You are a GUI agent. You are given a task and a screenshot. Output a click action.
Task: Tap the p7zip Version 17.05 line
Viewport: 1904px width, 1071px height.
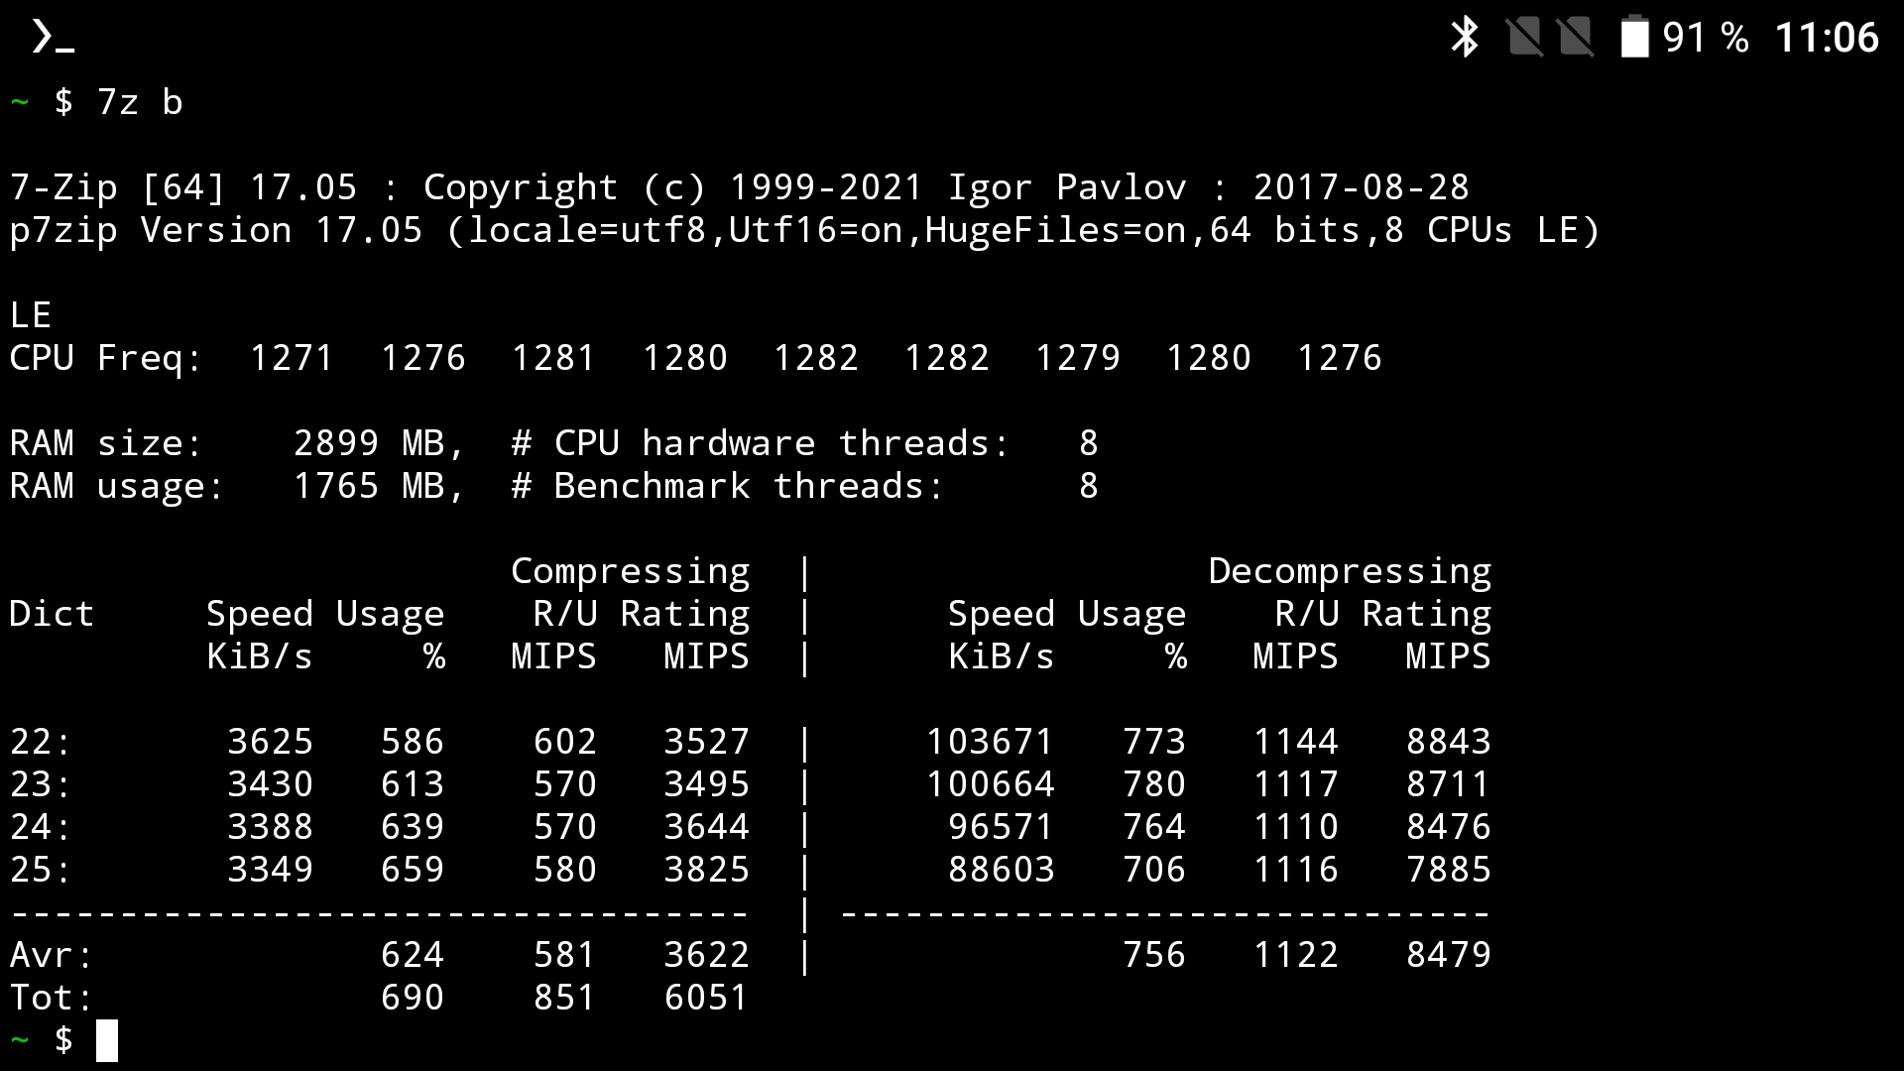216,230
